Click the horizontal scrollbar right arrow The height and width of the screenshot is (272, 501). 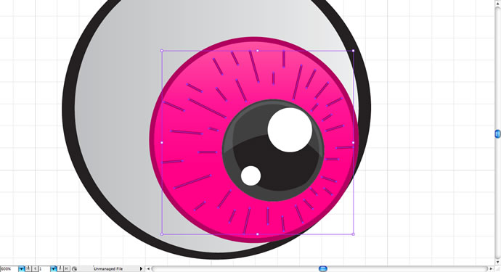coord(492,269)
